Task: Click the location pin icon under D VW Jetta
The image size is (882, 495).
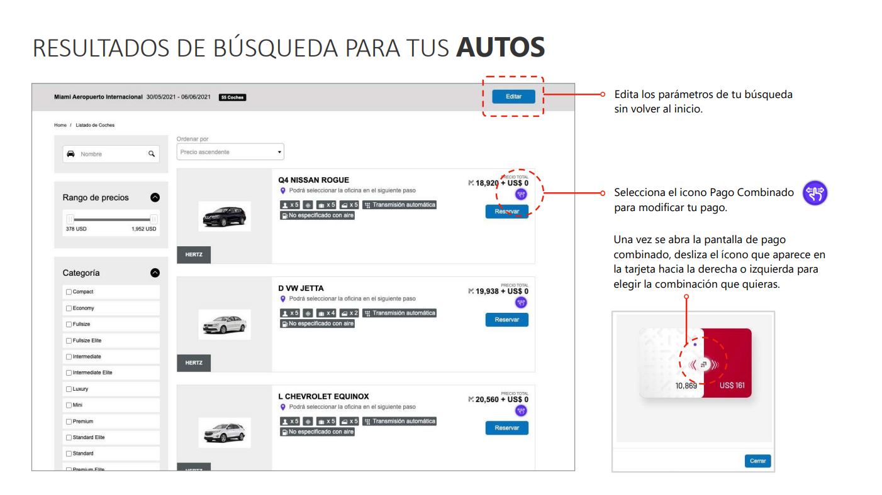Action: [283, 299]
